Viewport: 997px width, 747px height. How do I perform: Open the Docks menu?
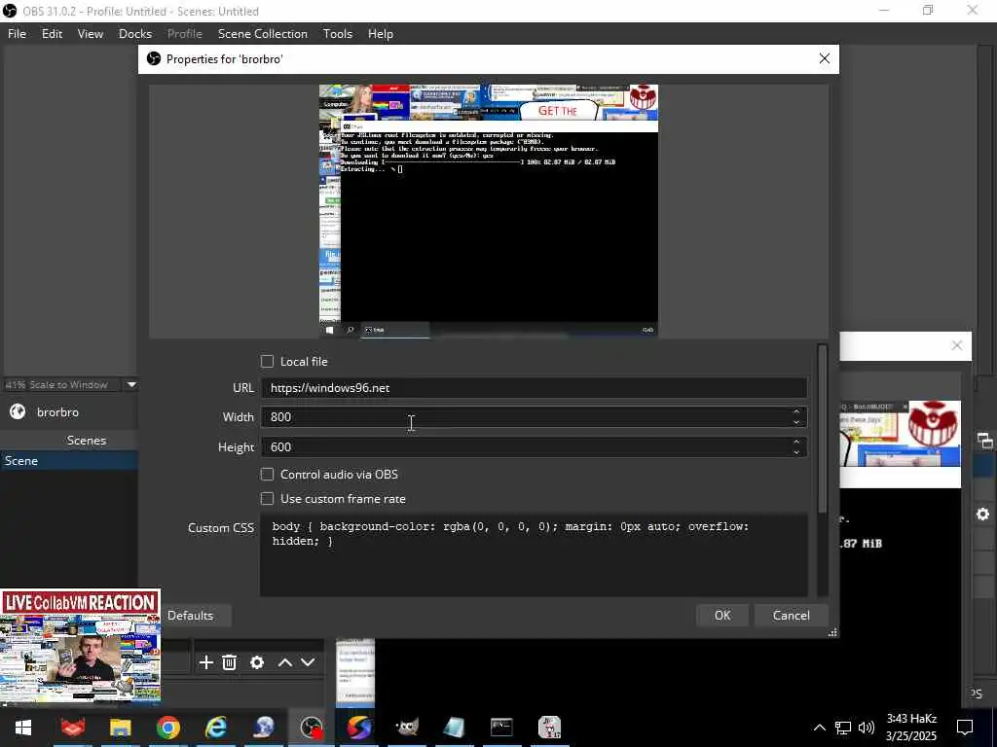click(x=135, y=34)
